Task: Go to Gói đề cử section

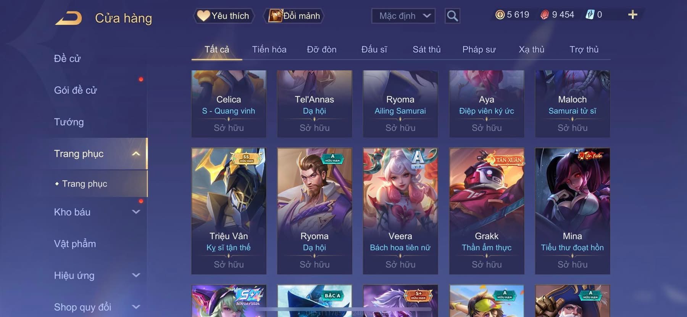Action: point(75,90)
